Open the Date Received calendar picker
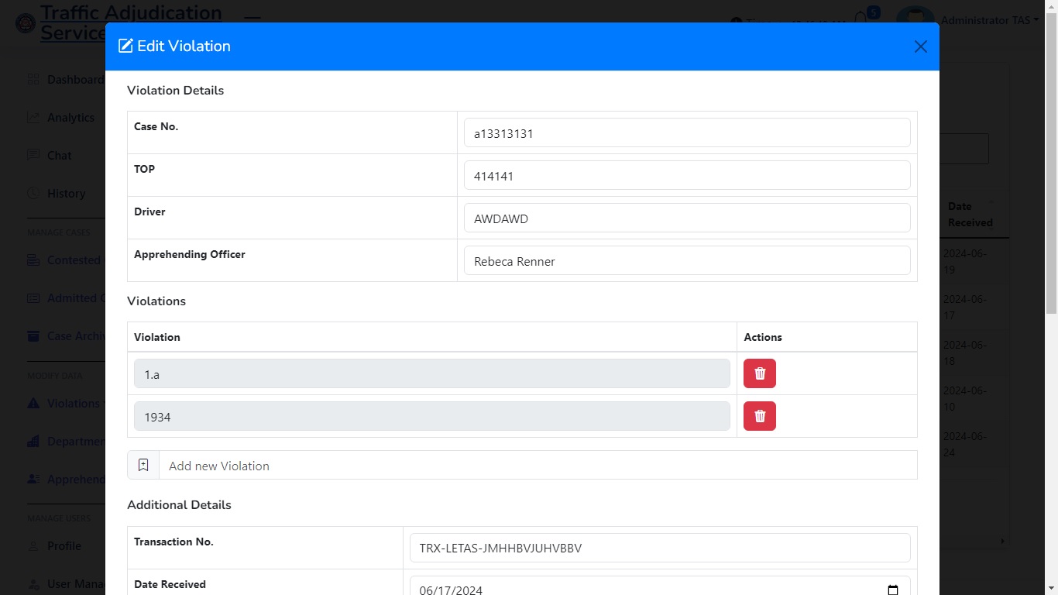 click(892, 590)
